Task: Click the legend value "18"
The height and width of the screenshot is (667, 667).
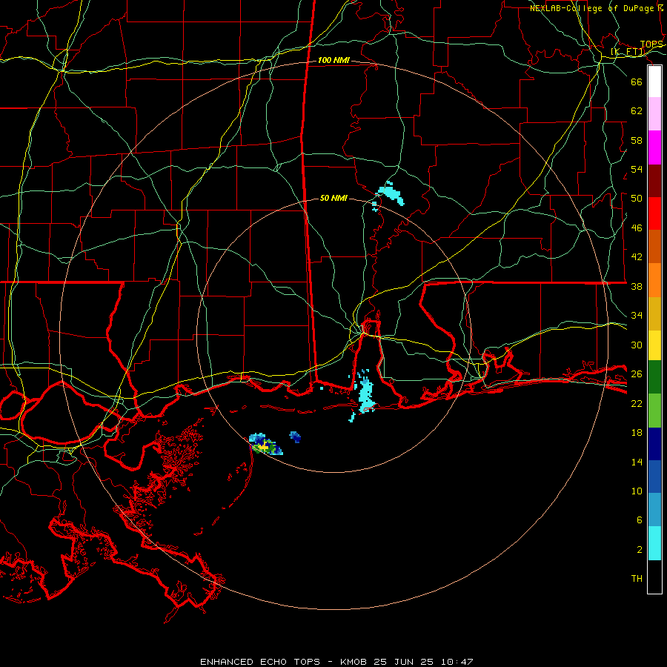Action: point(637,433)
